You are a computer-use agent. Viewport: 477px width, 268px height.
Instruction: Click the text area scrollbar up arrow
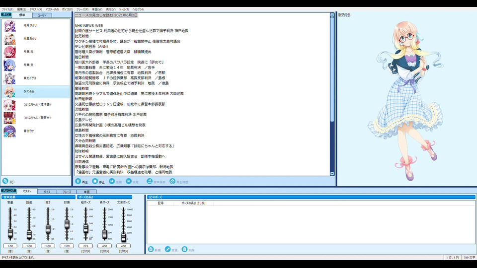click(x=332, y=15)
